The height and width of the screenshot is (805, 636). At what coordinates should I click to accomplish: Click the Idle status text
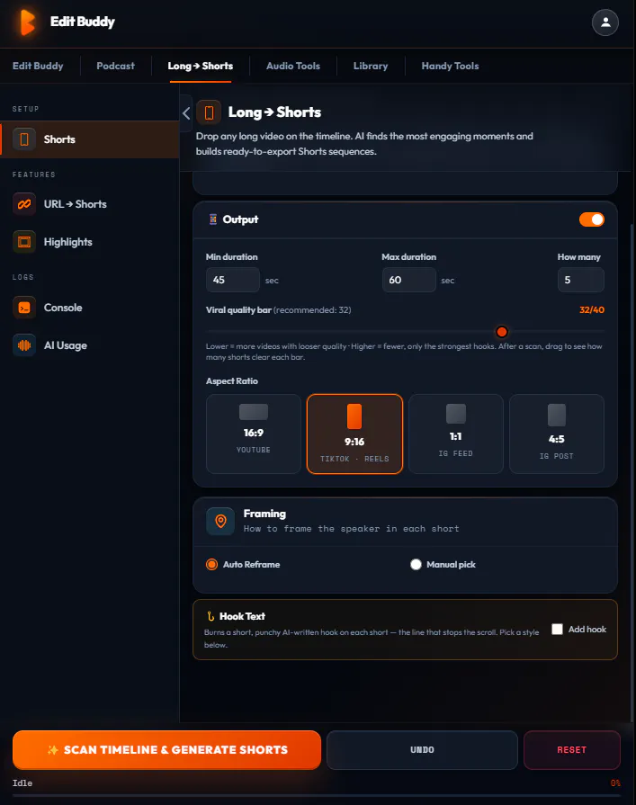[x=22, y=783]
